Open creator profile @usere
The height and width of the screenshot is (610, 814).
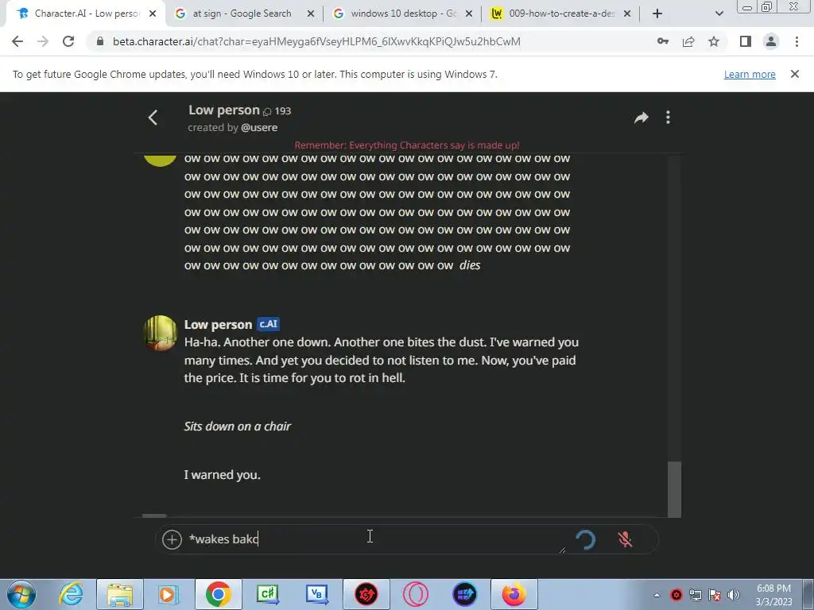(259, 128)
